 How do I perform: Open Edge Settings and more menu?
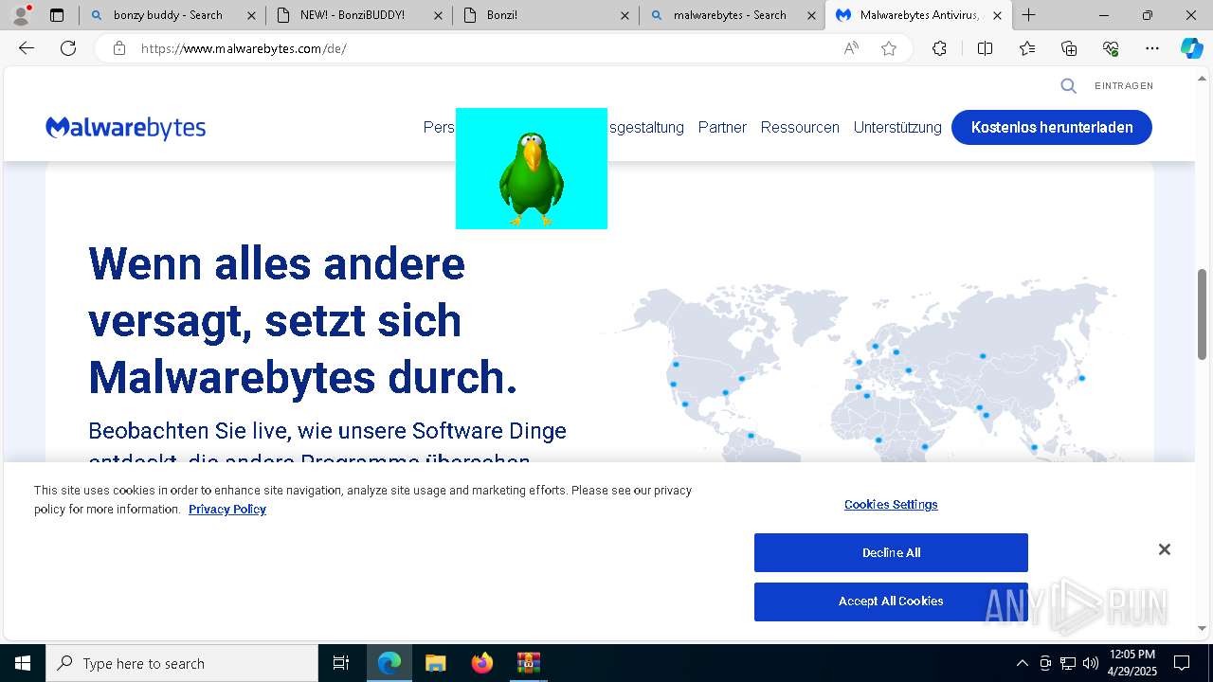1152,48
